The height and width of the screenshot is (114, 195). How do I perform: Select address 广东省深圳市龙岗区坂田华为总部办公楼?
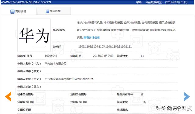click(x=69, y=79)
